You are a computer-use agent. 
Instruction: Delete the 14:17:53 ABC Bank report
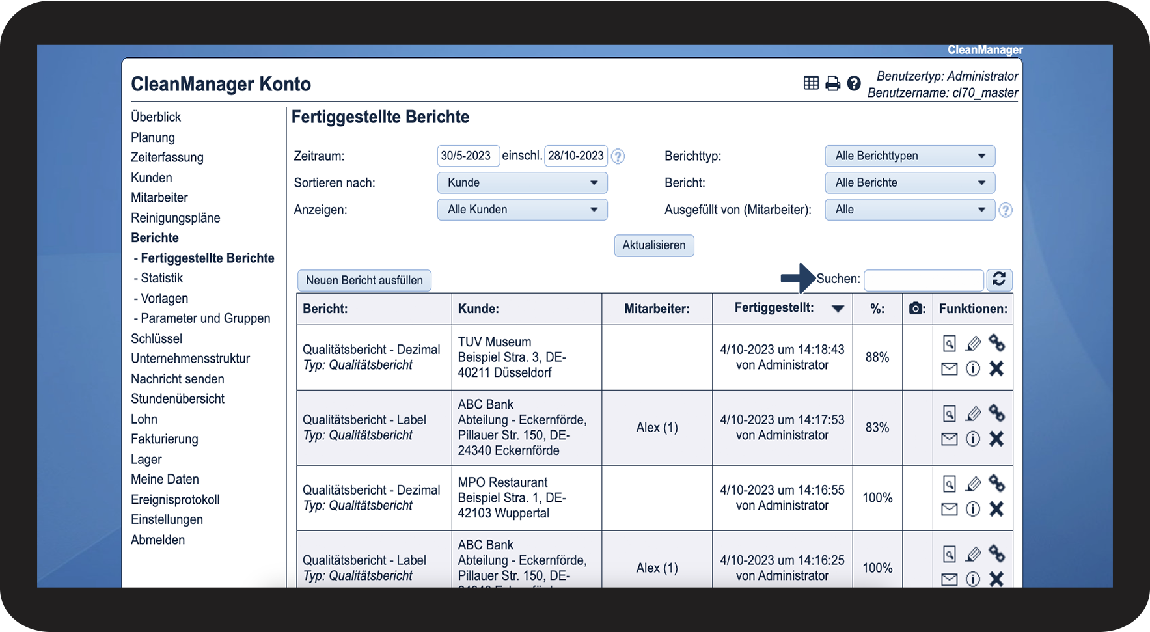click(x=996, y=439)
